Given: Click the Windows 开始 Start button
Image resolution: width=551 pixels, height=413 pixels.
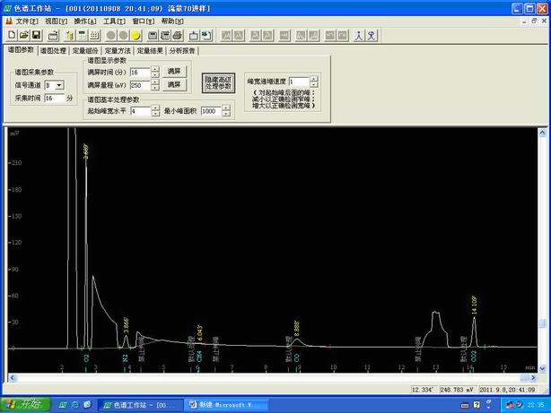Looking at the screenshot, I should point(26,405).
